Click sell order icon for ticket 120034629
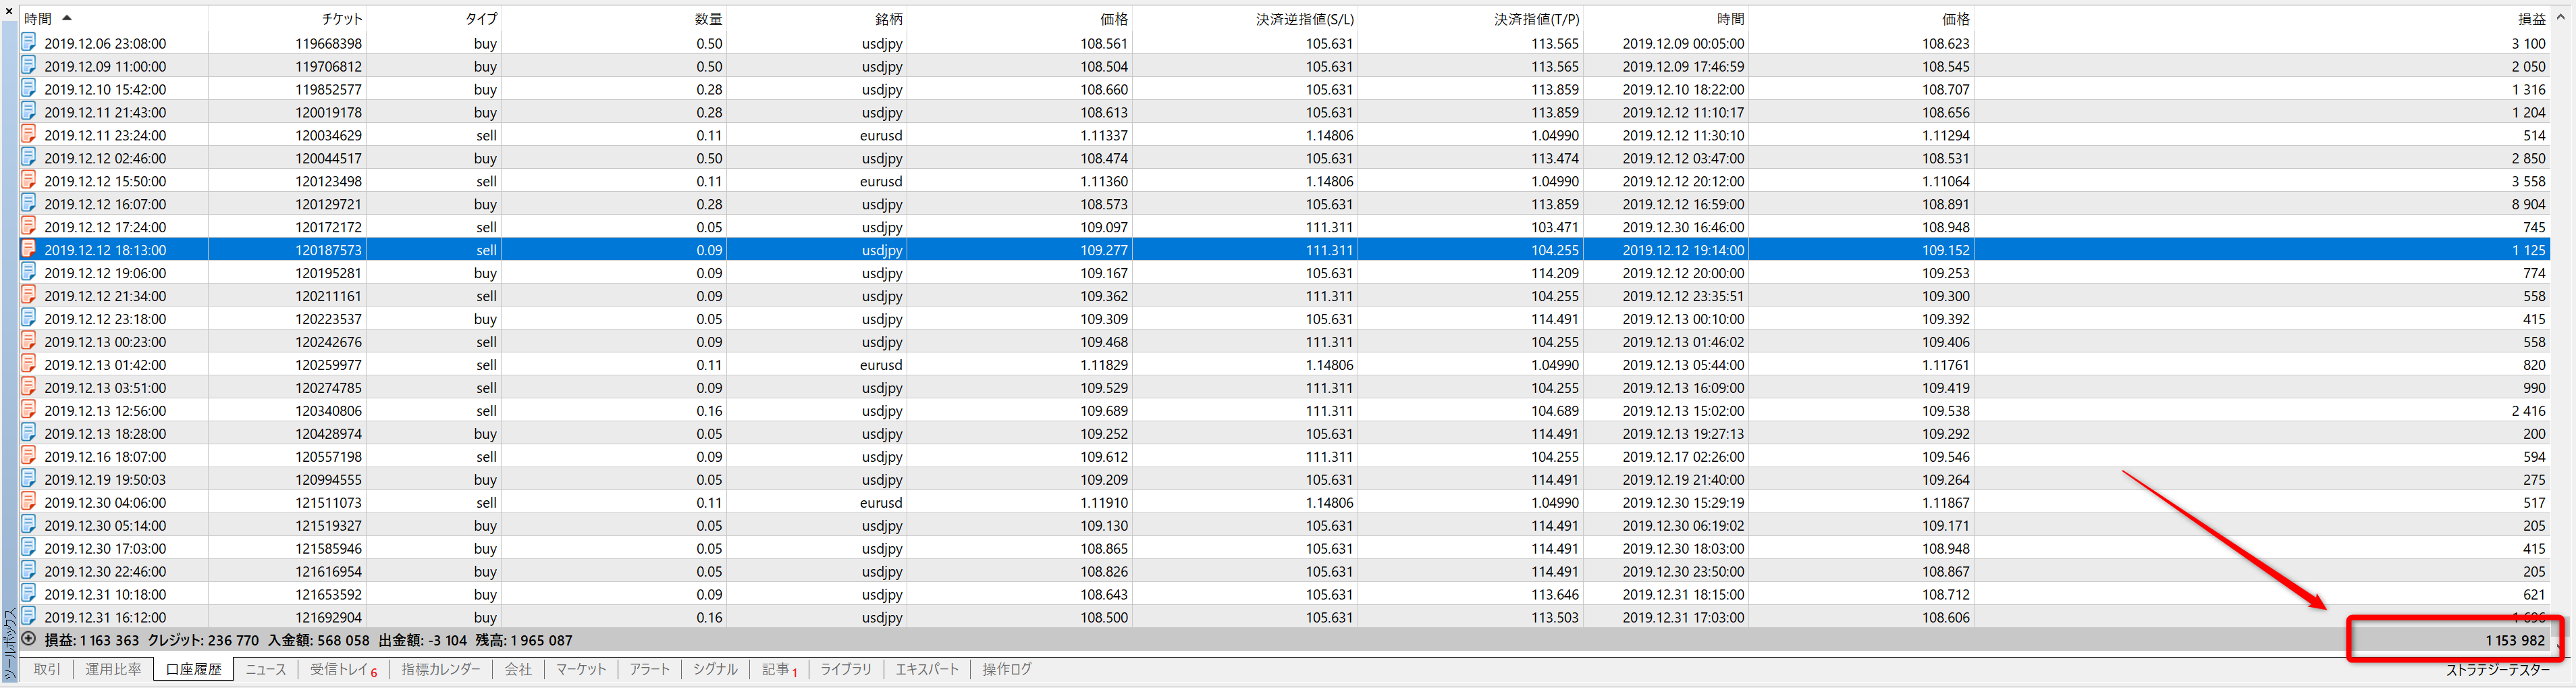This screenshot has height=688, width=2576. [x=29, y=134]
